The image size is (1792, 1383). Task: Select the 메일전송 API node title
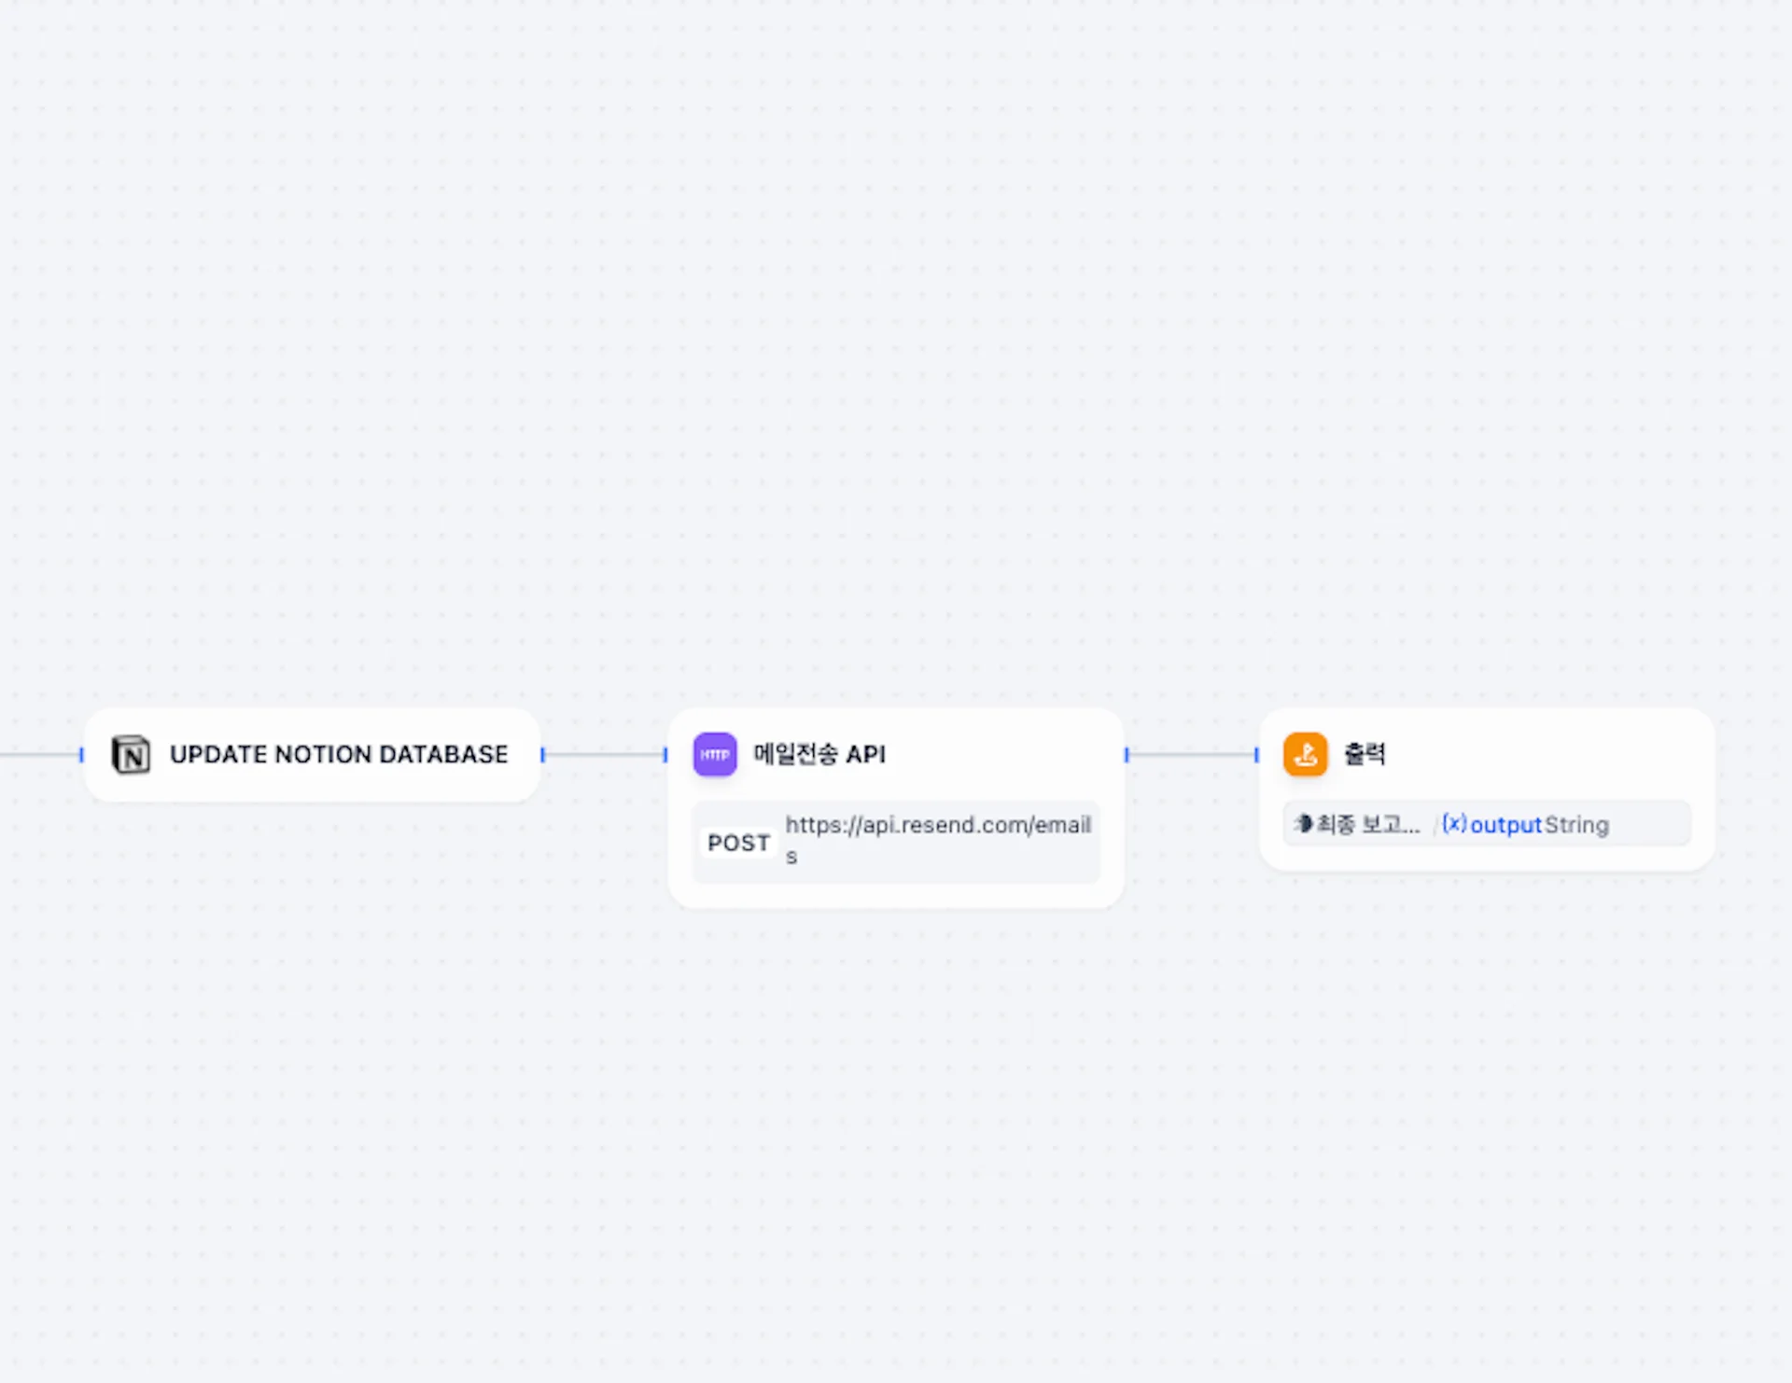pos(819,754)
